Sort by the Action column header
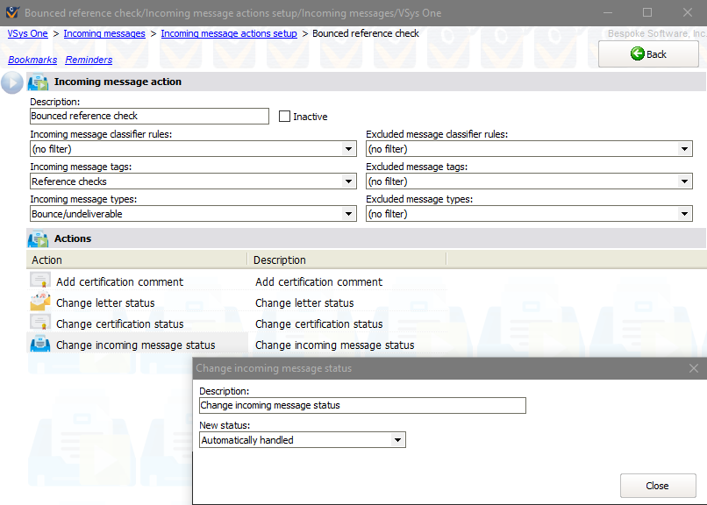Viewport: 707px width, 505px height. [x=136, y=260]
